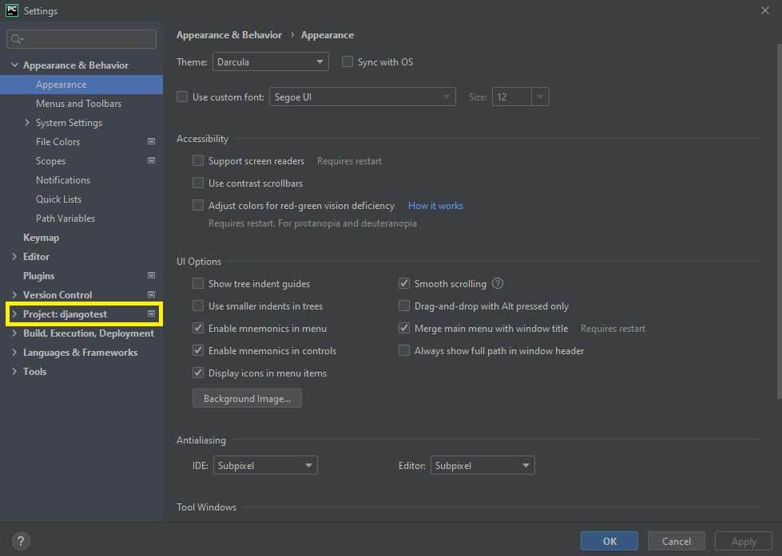Click the PyCharm logo in title bar
The image size is (782, 556).
coord(12,10)
